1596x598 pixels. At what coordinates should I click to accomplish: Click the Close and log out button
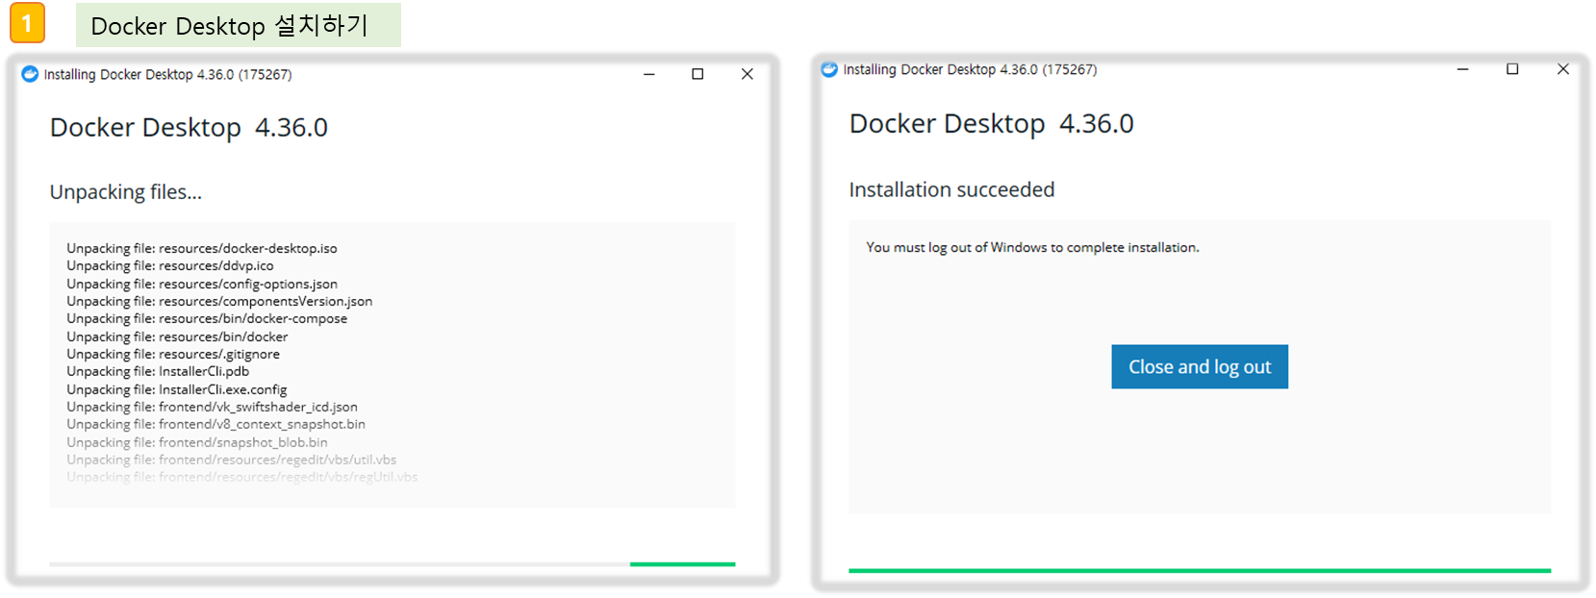pyautogui.click(x=1200, y=366)
